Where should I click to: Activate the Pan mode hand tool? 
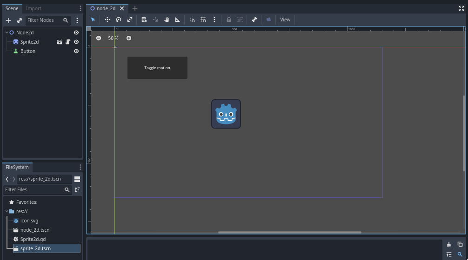pos(166,19)
